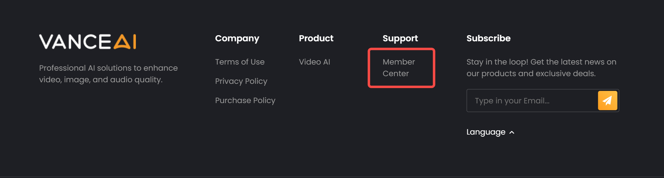Click the 'our products and exclusive deals' line

coord(531,73)
